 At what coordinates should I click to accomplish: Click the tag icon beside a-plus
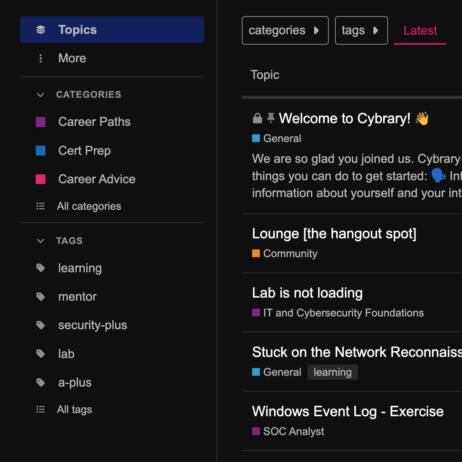[x=40, y=383]
